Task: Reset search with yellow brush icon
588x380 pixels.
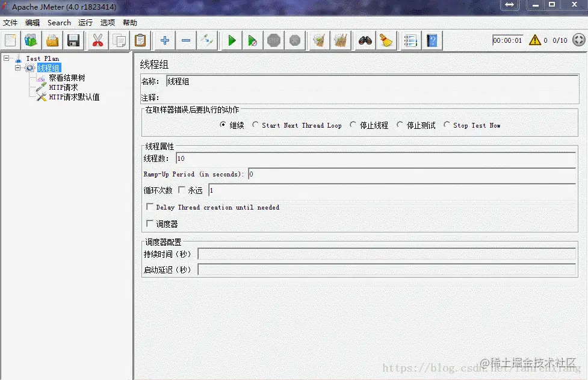Action: (386, 40)
